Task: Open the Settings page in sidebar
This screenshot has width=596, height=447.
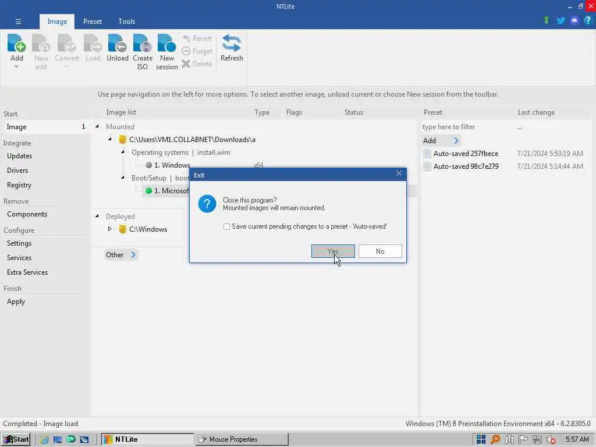Action: [19, 243]
